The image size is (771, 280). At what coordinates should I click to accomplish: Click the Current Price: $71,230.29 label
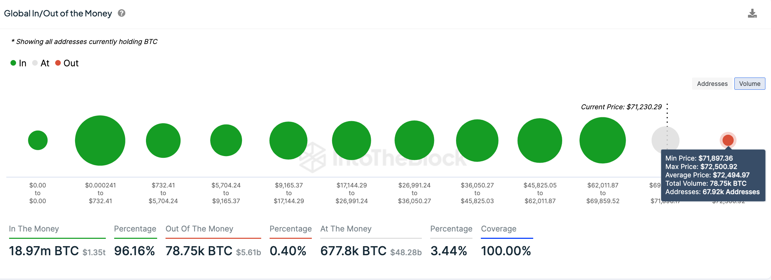(621, 107)
